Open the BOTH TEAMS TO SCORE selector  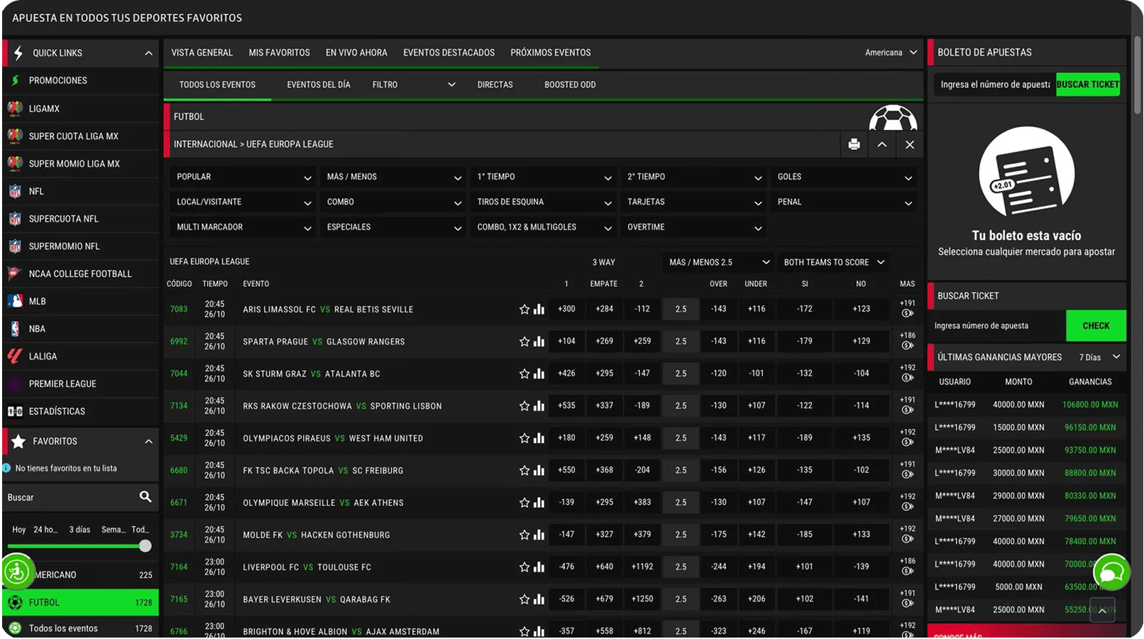tap(833, 263)
